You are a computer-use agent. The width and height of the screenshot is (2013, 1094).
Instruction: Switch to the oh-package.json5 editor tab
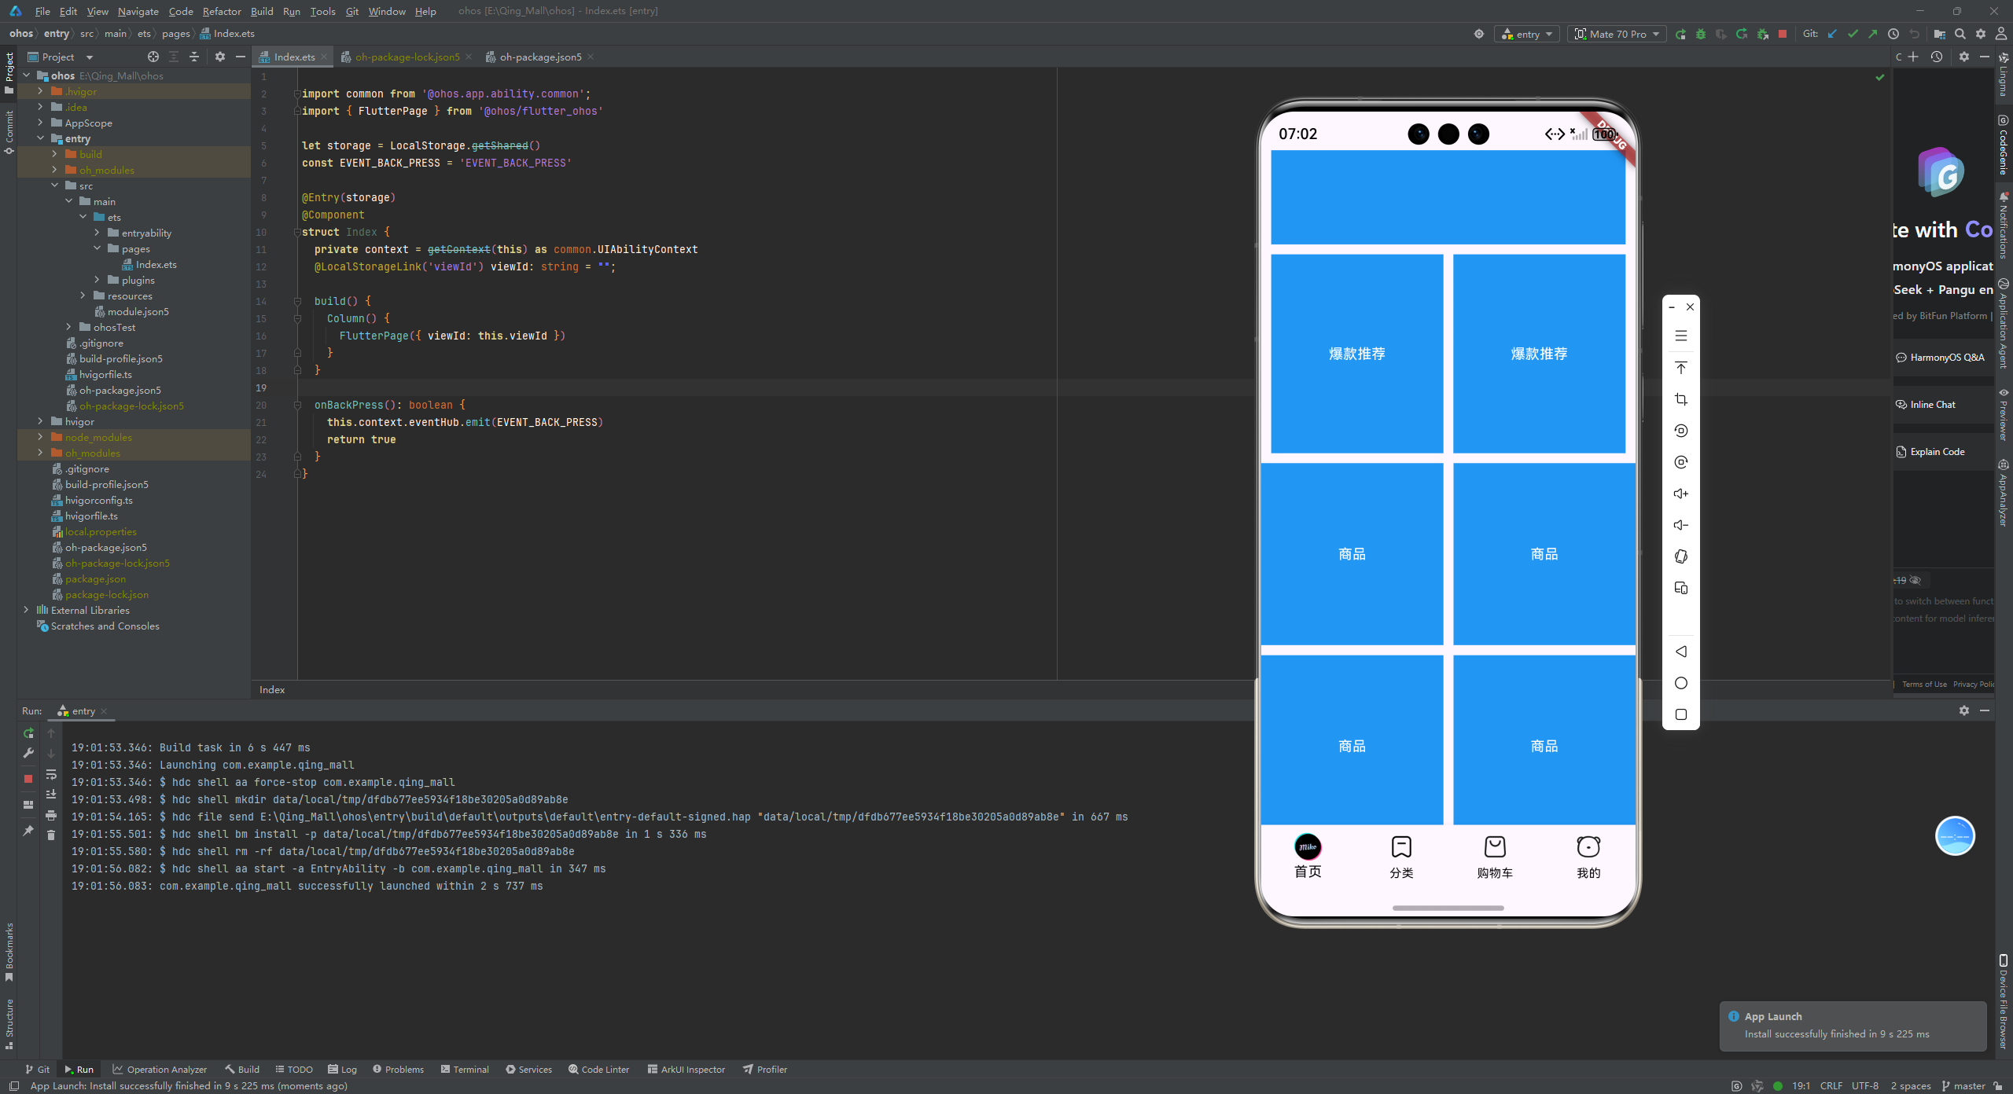pyautogui.click(x=540, y=57)
